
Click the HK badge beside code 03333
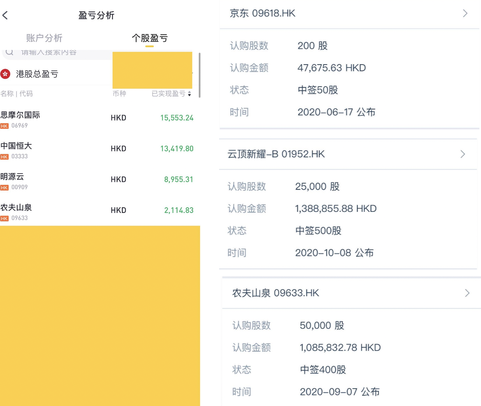[x=4, y=157]
